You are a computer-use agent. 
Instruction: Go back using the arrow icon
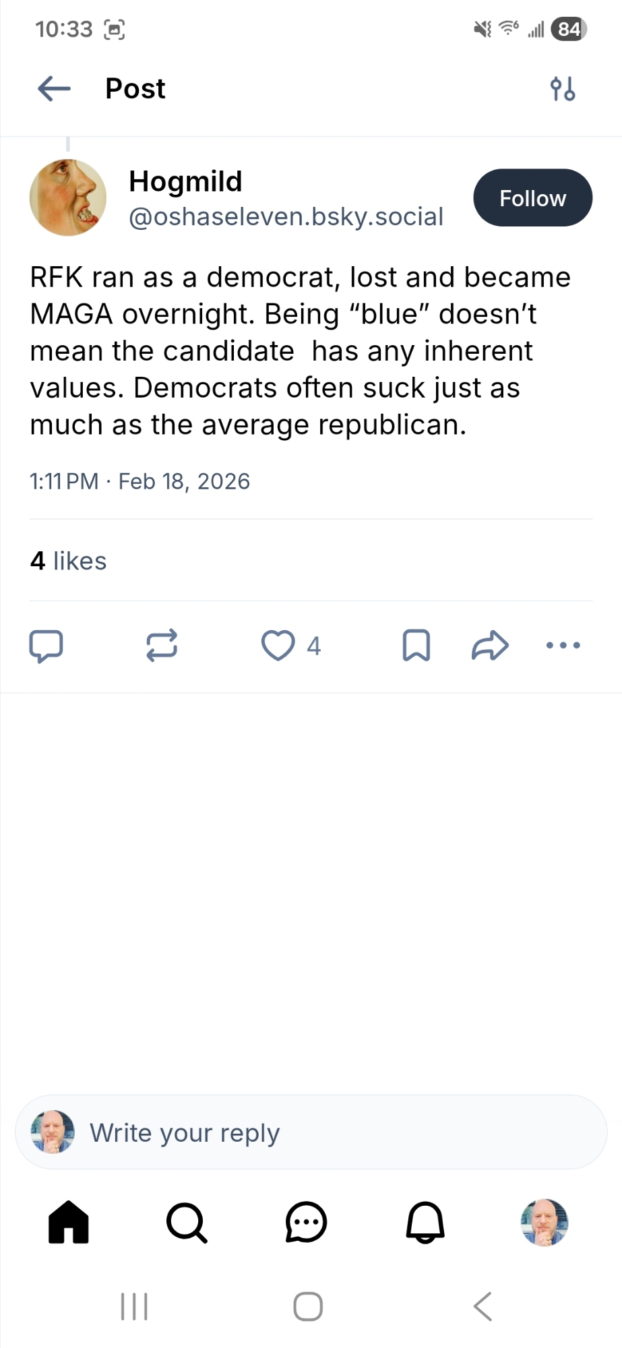54,88
